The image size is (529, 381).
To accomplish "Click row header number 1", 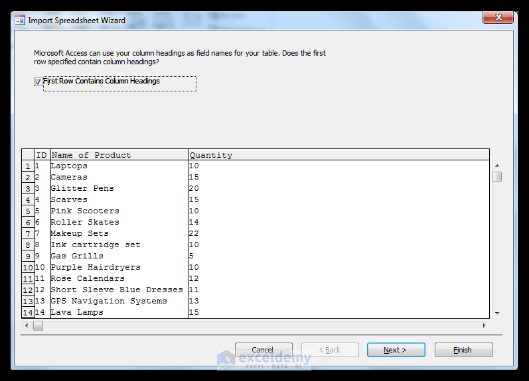I will pyautogui.click(x=28, y=166).
